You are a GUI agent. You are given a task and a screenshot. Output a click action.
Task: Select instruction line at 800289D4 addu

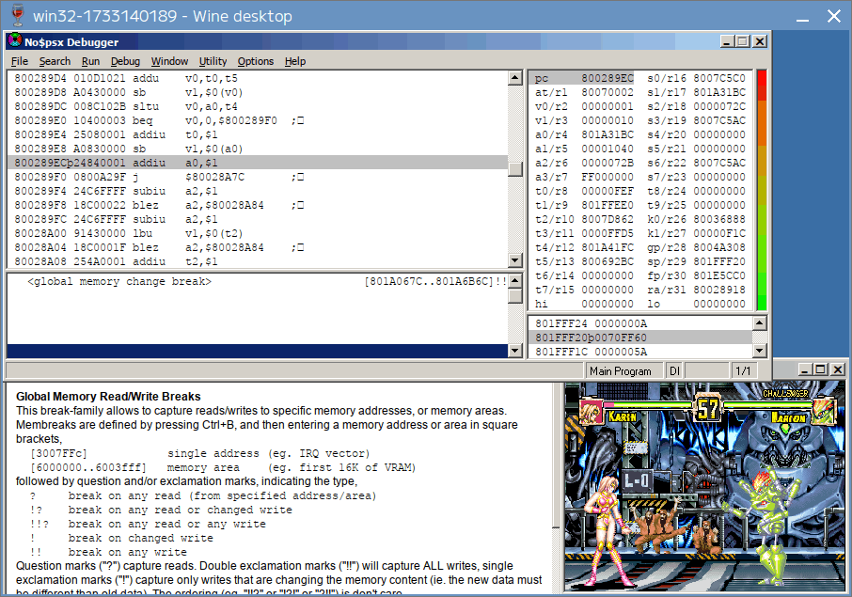click(x=258, y=78)
